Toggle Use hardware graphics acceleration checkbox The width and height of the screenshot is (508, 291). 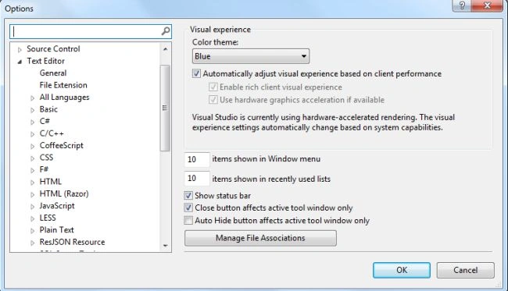click(x=213, y=100)
